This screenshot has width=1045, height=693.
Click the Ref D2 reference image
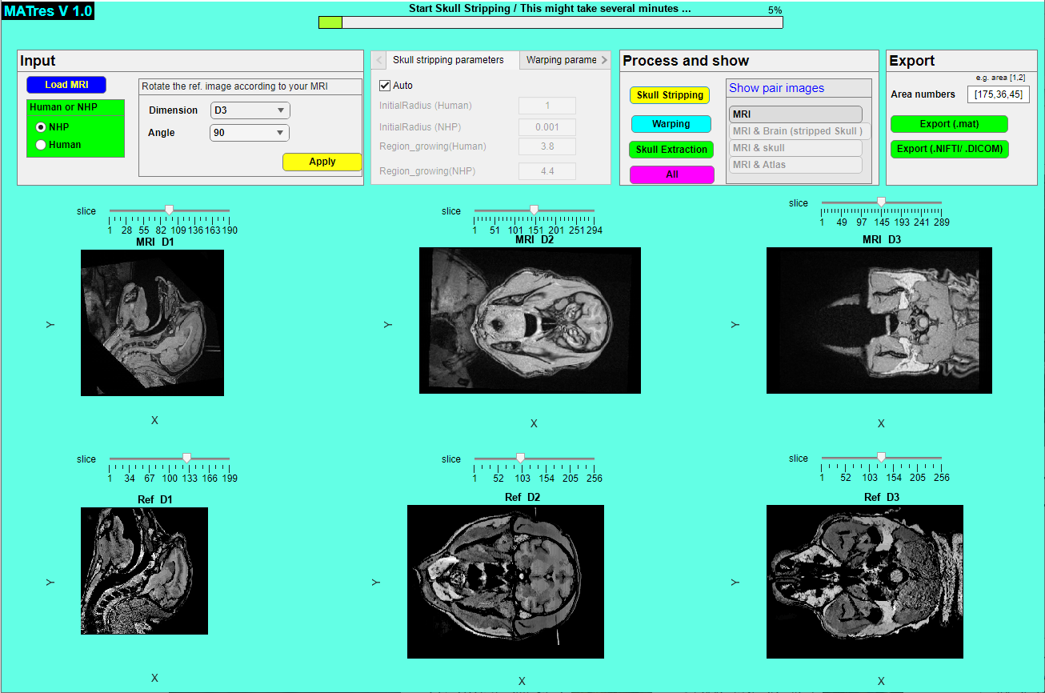(506, 582)
